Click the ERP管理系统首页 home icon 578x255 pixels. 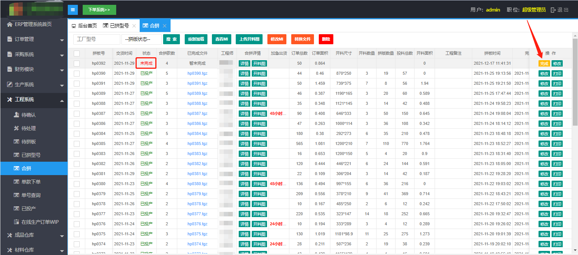coord(10,25)
